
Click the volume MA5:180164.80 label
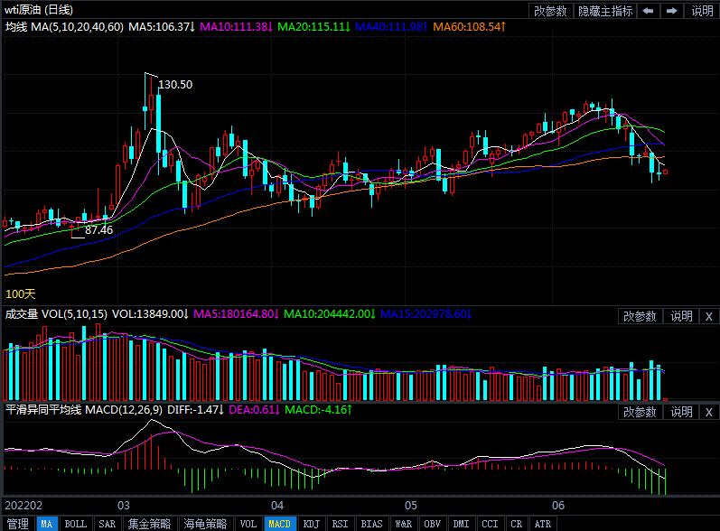point(236,314)
